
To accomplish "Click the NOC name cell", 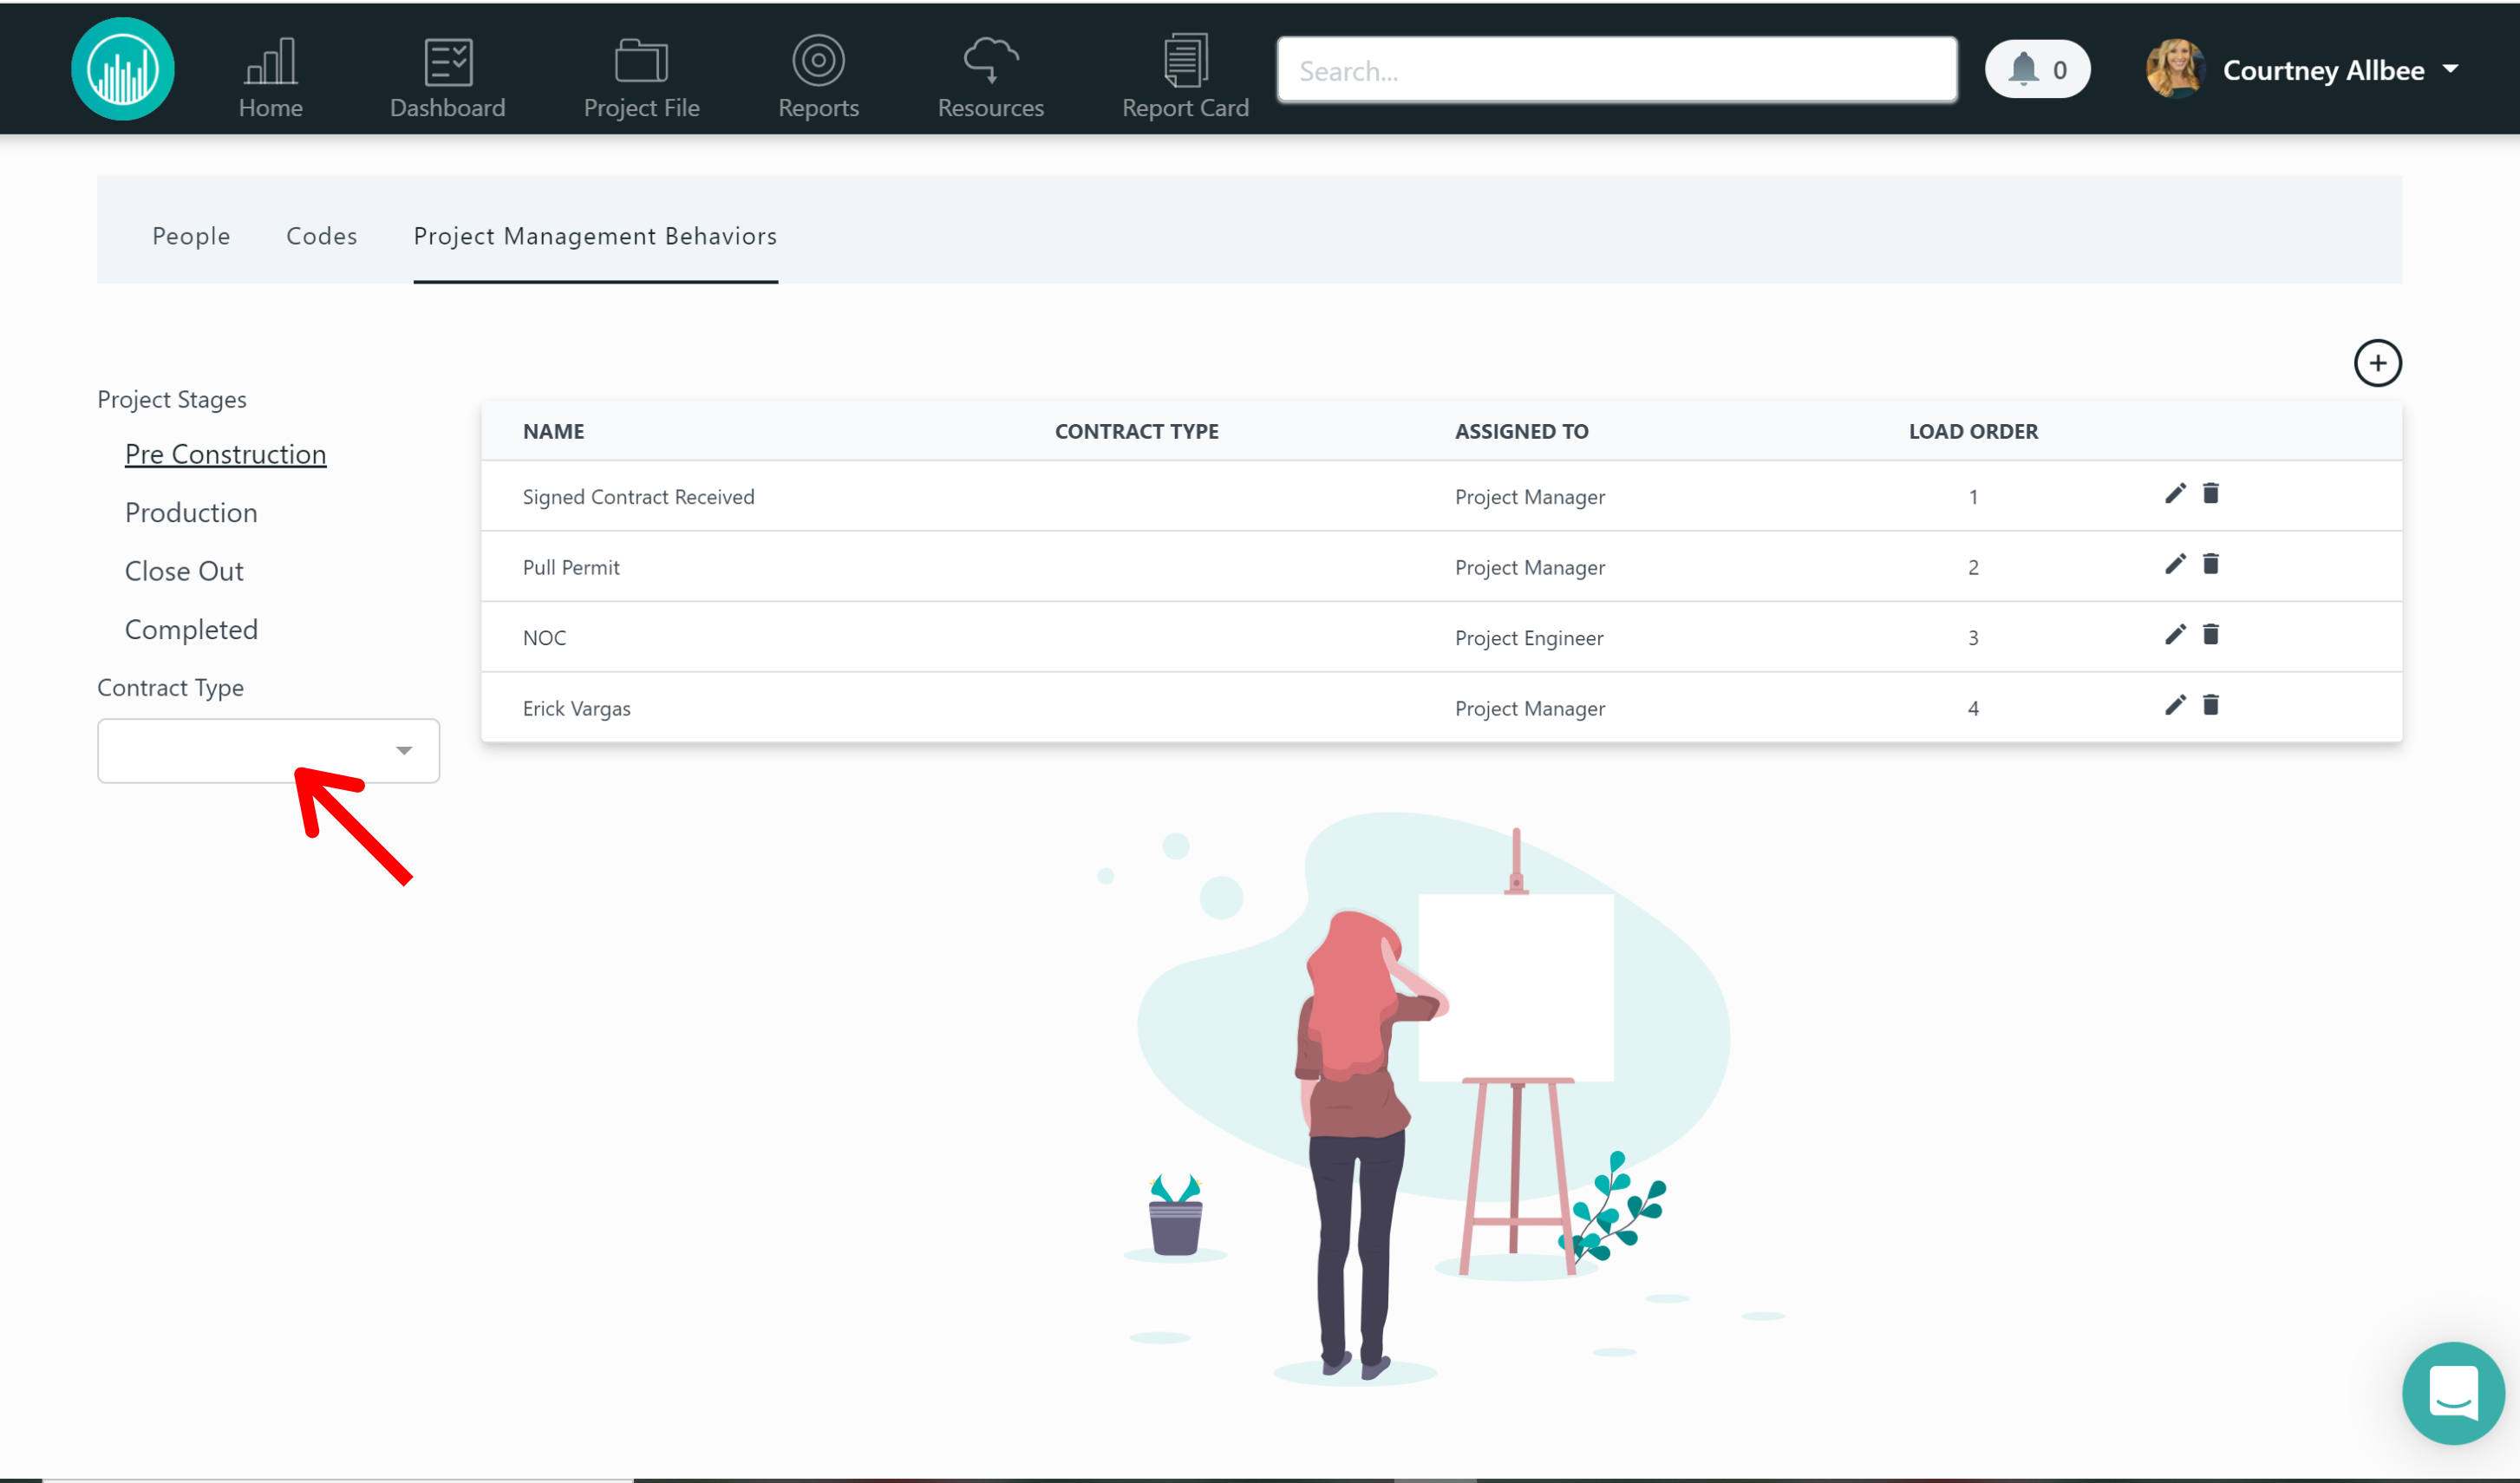I will 544,638.
